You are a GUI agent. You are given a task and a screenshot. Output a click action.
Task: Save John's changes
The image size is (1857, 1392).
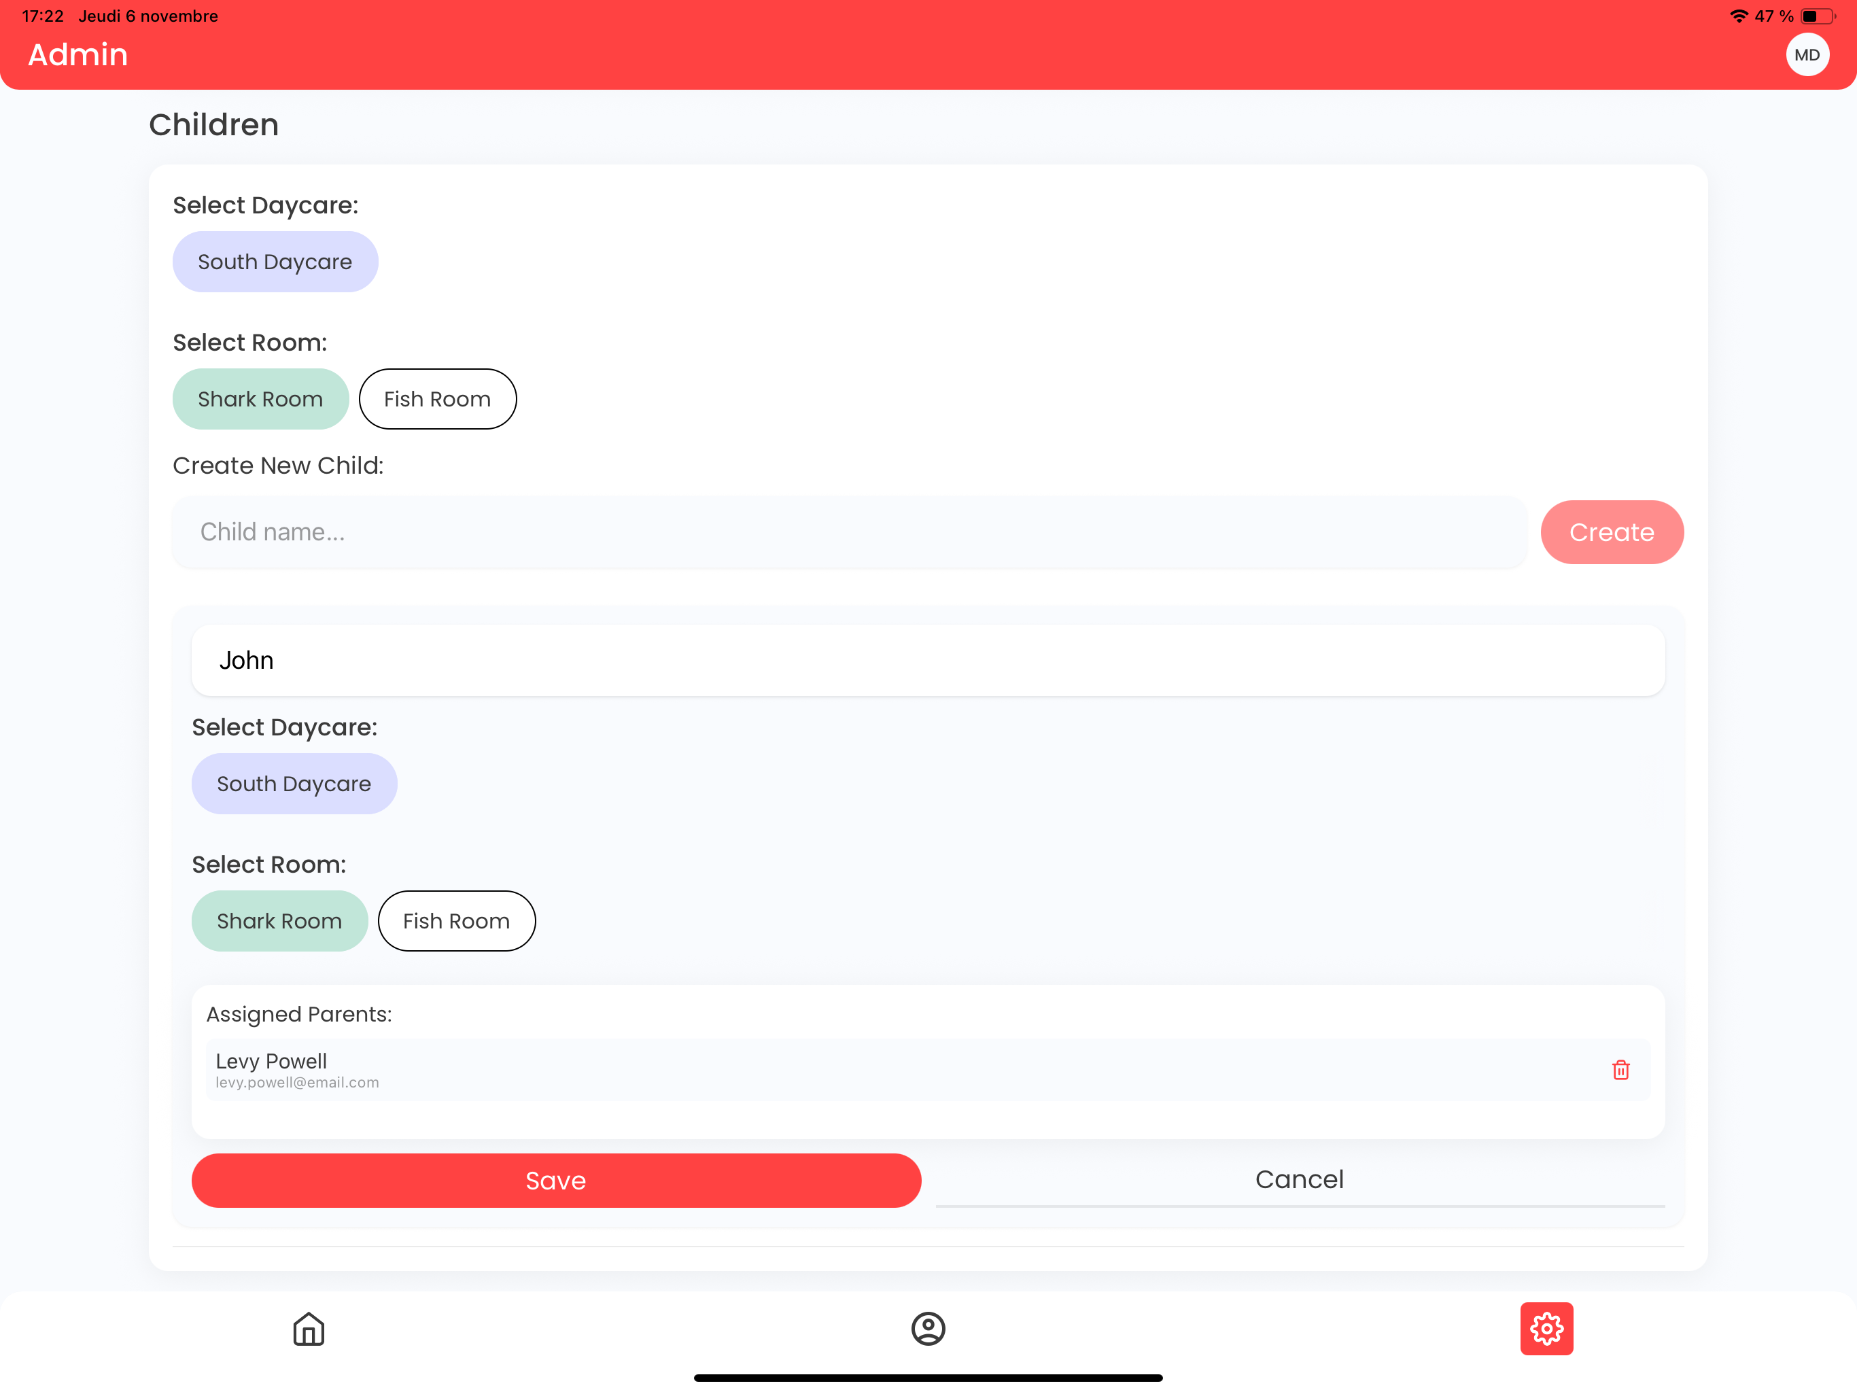point(556,1181)
